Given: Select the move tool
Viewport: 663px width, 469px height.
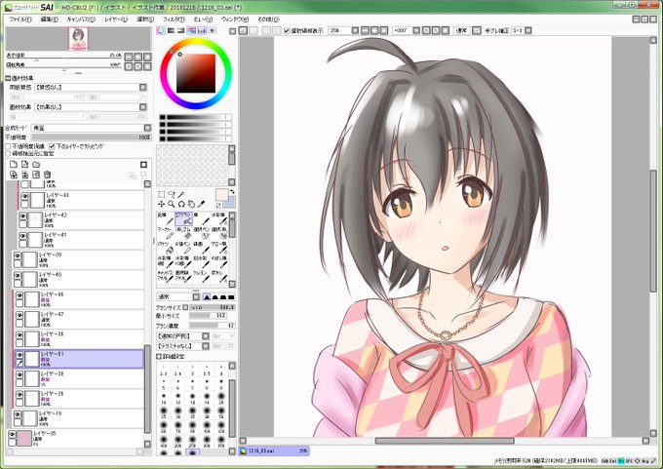Looking at the screenshot, I should click(x=161, y=204).
